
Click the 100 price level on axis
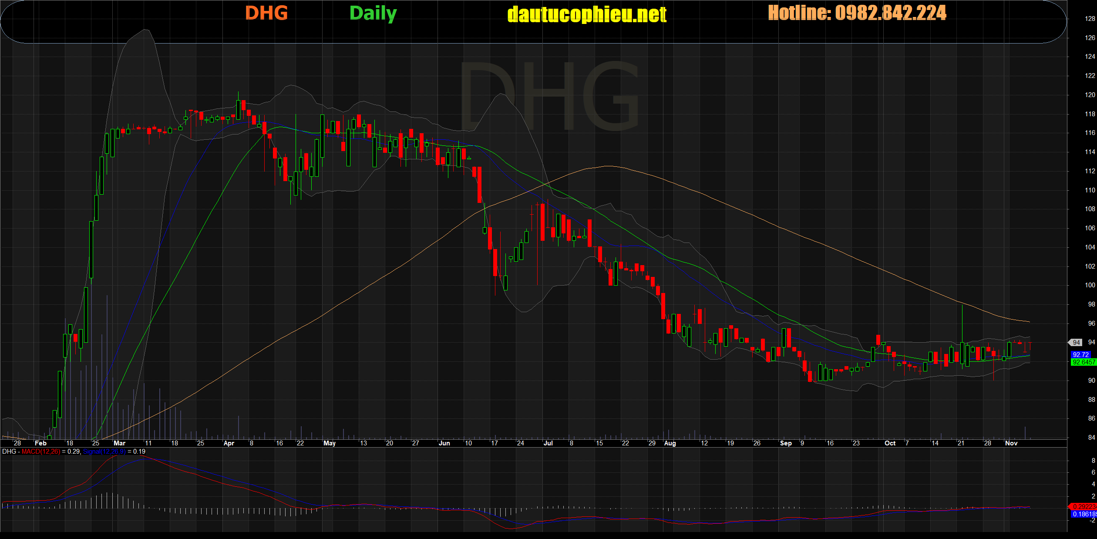coord(1090,285)
